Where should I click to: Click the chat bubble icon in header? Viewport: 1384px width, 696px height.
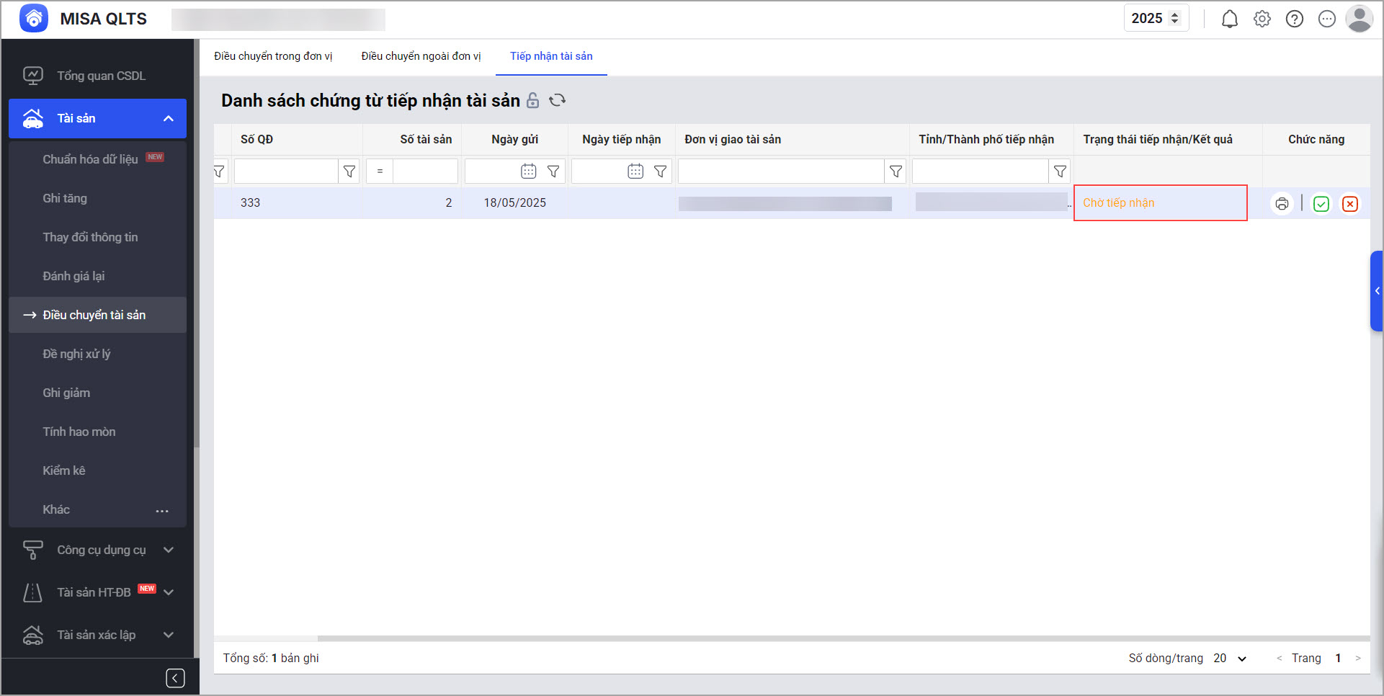pyautogui.click(x=1327, y=19)
